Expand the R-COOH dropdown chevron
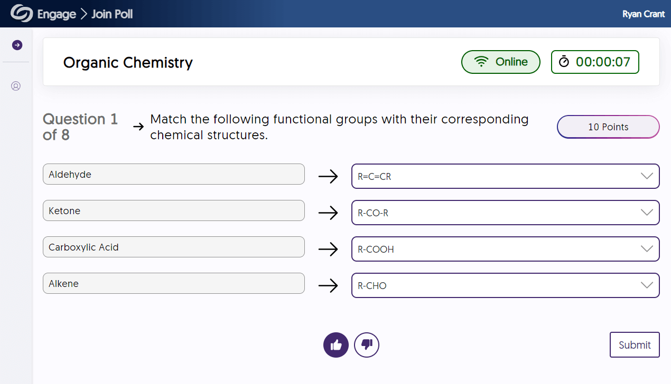Viewport: 671px width, 384px height. click(647, 249)
